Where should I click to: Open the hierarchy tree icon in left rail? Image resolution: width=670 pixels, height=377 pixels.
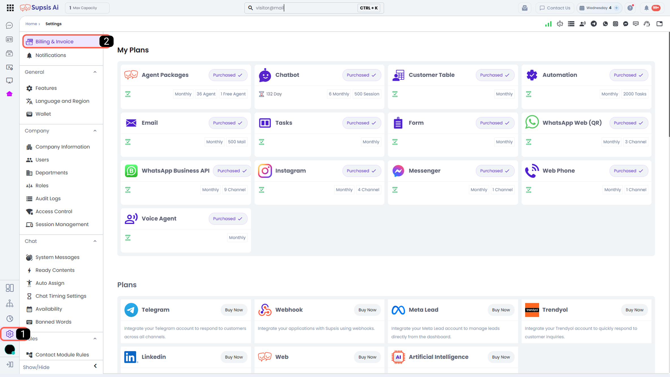[10, 303]
